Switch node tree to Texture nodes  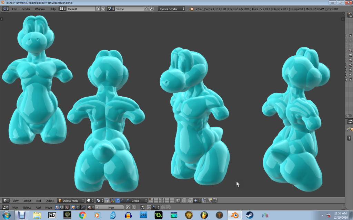[x=67, y=207]
